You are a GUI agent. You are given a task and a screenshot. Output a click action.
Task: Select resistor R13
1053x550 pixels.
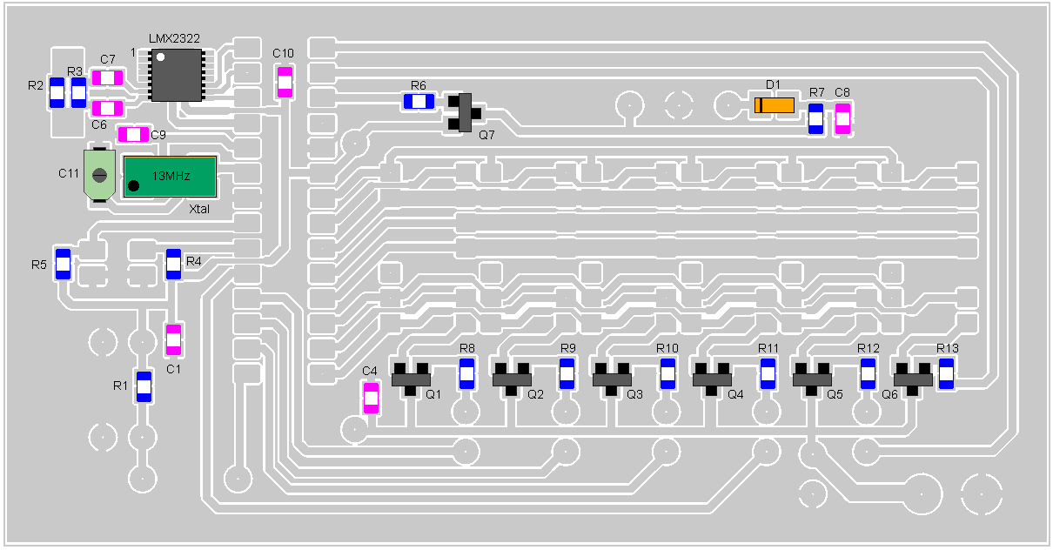coord(946,373)
